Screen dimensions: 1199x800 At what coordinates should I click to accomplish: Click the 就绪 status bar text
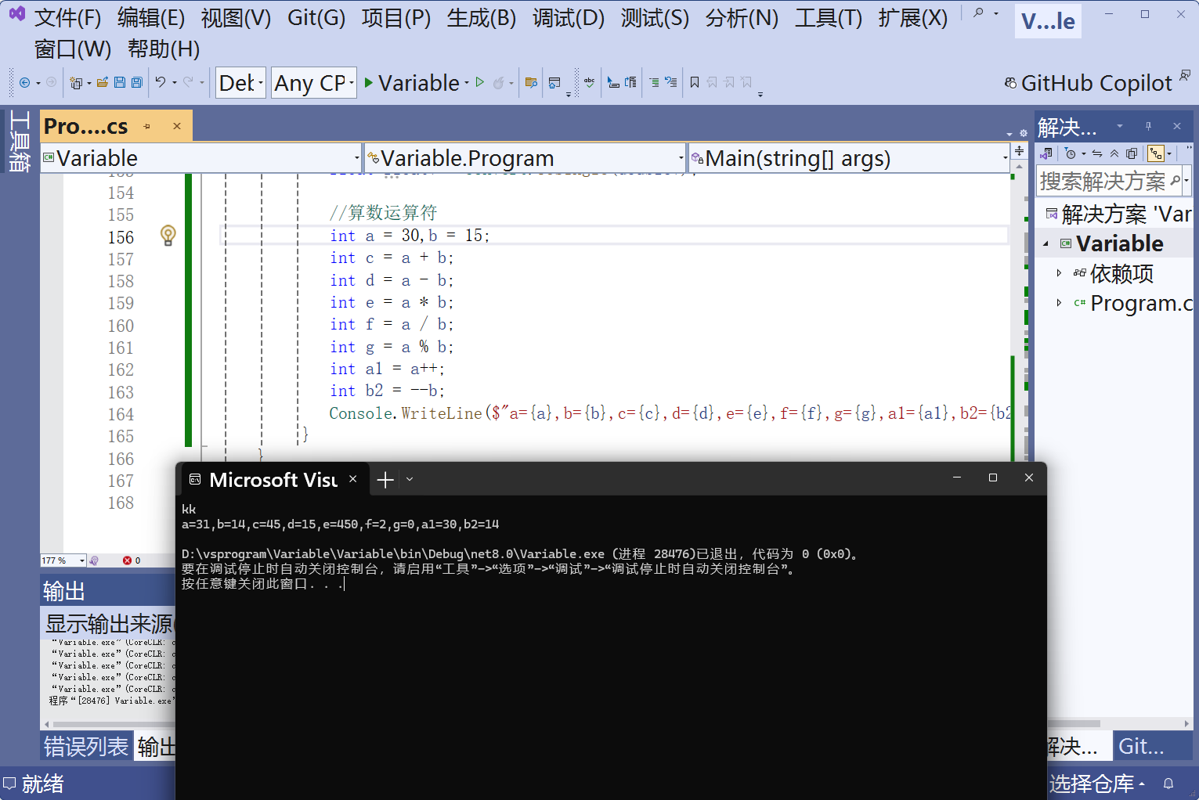[42, 784]
